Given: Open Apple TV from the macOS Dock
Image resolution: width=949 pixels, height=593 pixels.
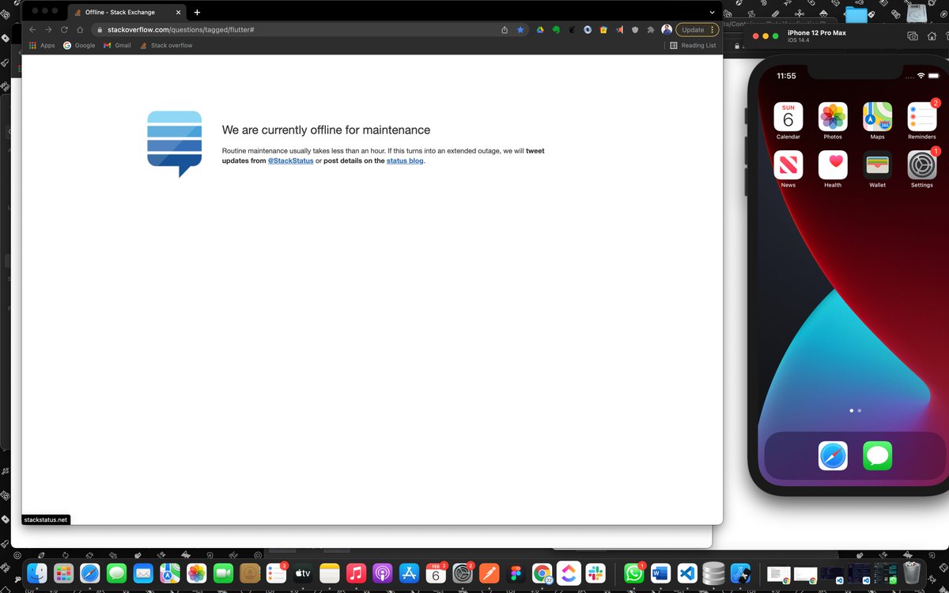Looking at the screenshot, I should click(302, 573).
